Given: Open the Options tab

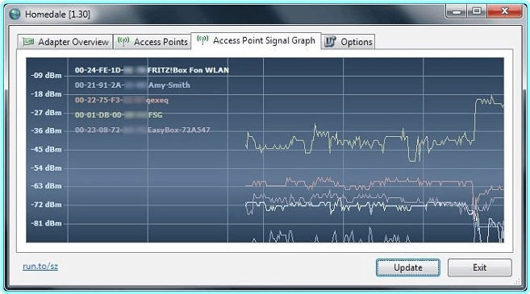Looking at the screenshot, I should click(x=348, y=42).
